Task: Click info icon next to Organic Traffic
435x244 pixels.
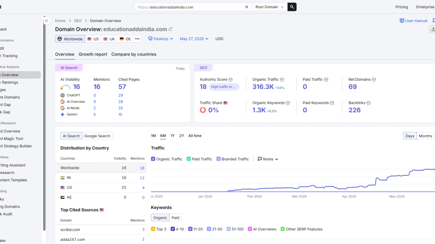Action: (282, 80)
